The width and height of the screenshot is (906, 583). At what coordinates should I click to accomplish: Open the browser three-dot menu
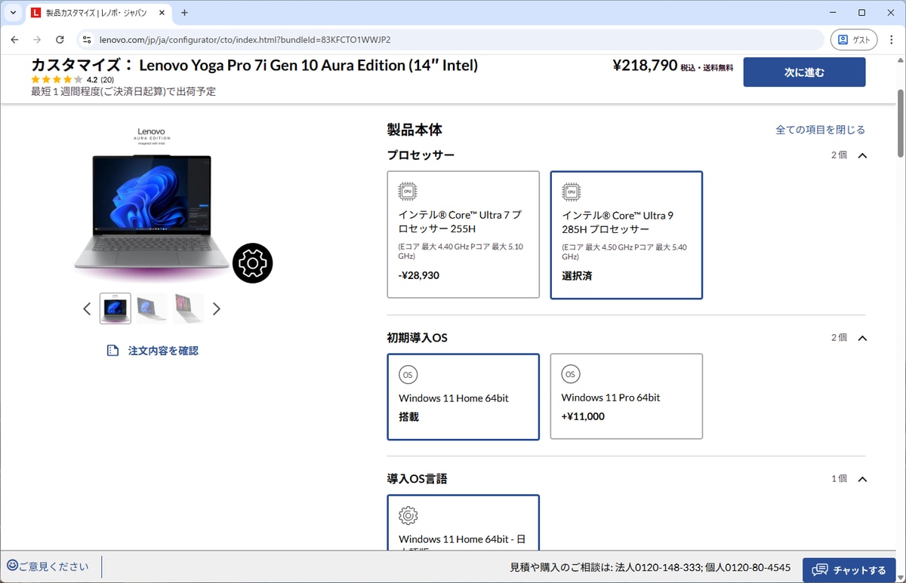[x=892, y=40]
